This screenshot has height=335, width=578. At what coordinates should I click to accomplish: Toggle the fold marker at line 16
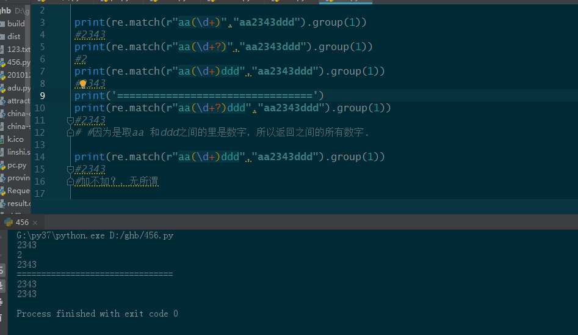[70, 181]
